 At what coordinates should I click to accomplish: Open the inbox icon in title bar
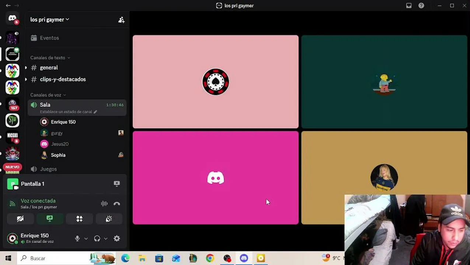point(409,6)
